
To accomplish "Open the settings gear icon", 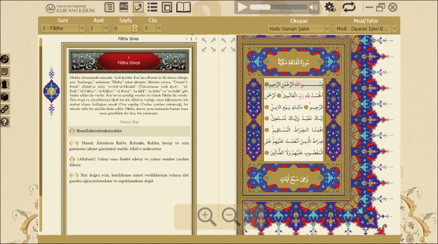I will (x=330, y=7).
